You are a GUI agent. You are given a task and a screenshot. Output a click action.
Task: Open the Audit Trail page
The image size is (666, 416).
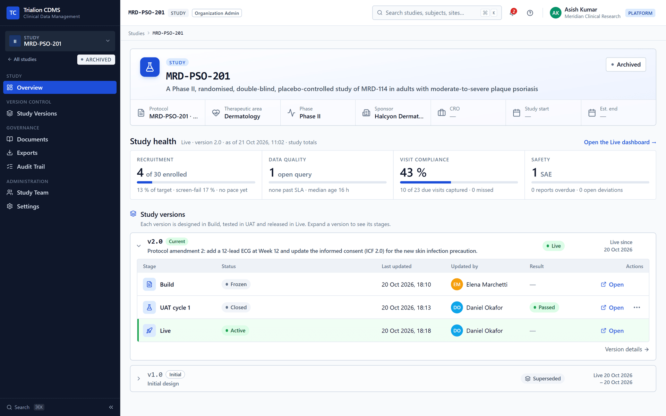point(60,167)
